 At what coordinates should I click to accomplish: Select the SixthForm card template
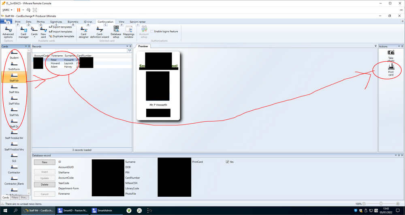coord(14,66)
